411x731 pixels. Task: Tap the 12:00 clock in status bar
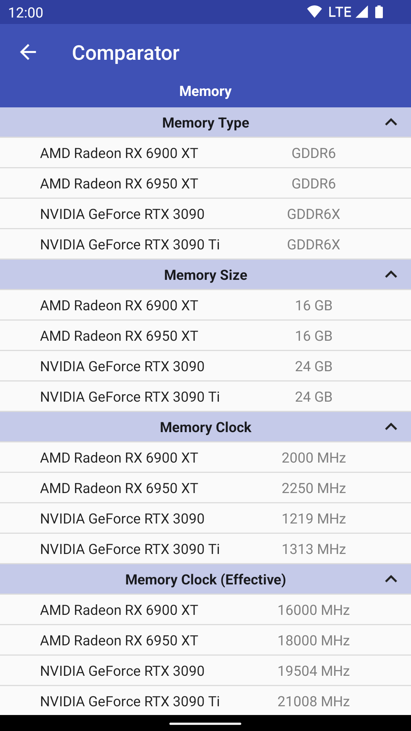tap(26, 13)
